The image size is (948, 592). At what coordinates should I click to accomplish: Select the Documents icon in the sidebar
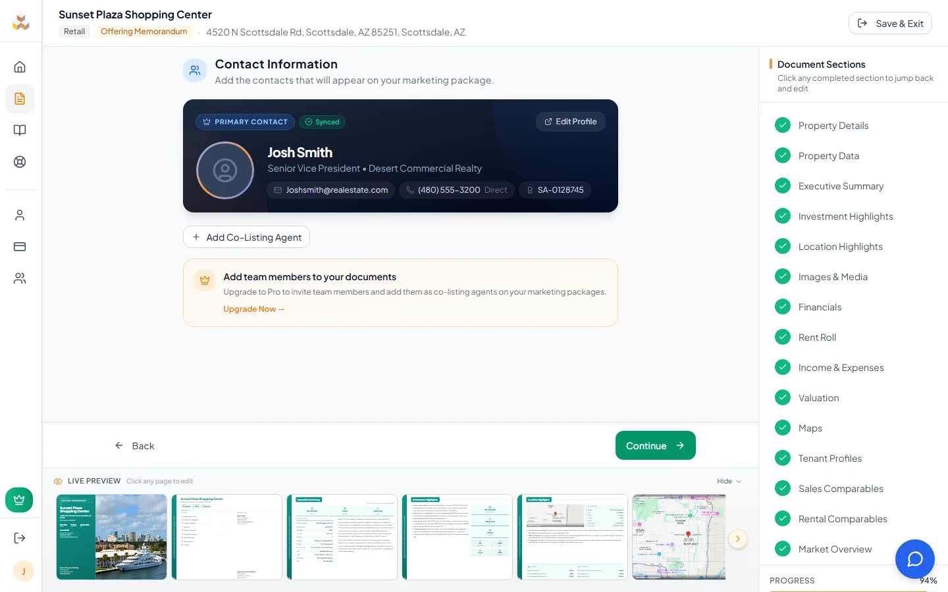(x=20, y=99)
